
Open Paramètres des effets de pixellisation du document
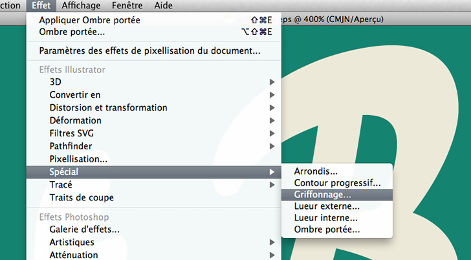pos(154,50)
